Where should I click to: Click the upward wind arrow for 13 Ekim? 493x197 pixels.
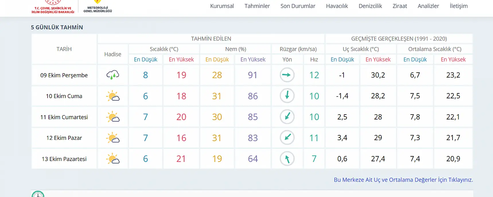(287, 159)
